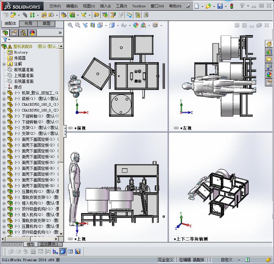Open the dropdown arrow next to New
The height and width of the screenshot is (264, 274).
pos(202,6)
